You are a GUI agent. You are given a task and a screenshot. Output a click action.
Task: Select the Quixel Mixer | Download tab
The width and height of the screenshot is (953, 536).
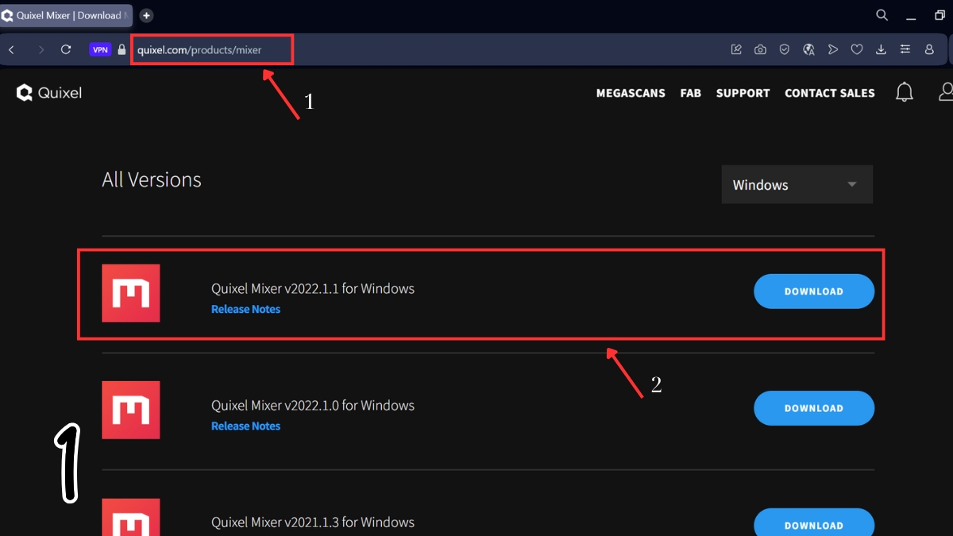click(x=67, y=15)
